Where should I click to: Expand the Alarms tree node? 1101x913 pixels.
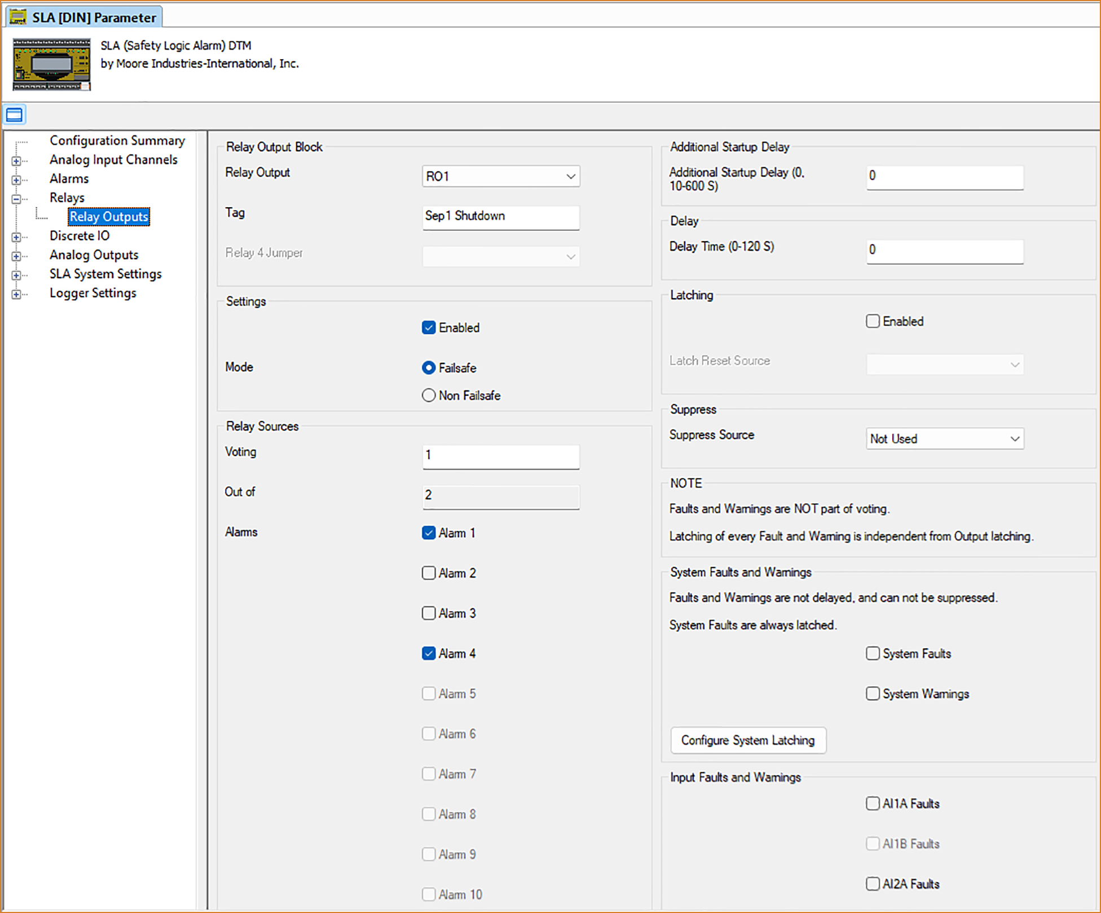[x=16, y=180]
